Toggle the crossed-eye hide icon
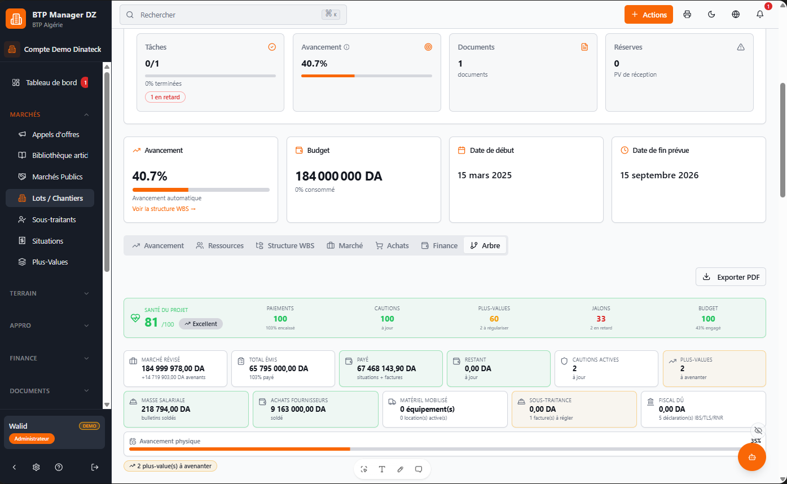This screenshot has height=484, width=787. pyautogui.click(x=758, y=430)
